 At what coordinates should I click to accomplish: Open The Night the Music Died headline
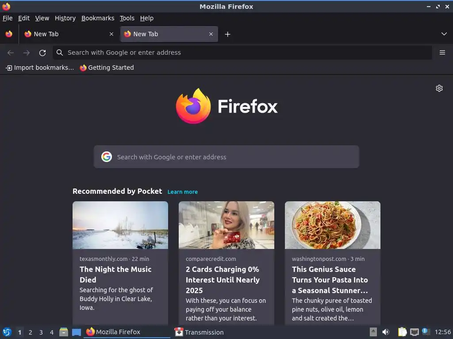point(115,275)
